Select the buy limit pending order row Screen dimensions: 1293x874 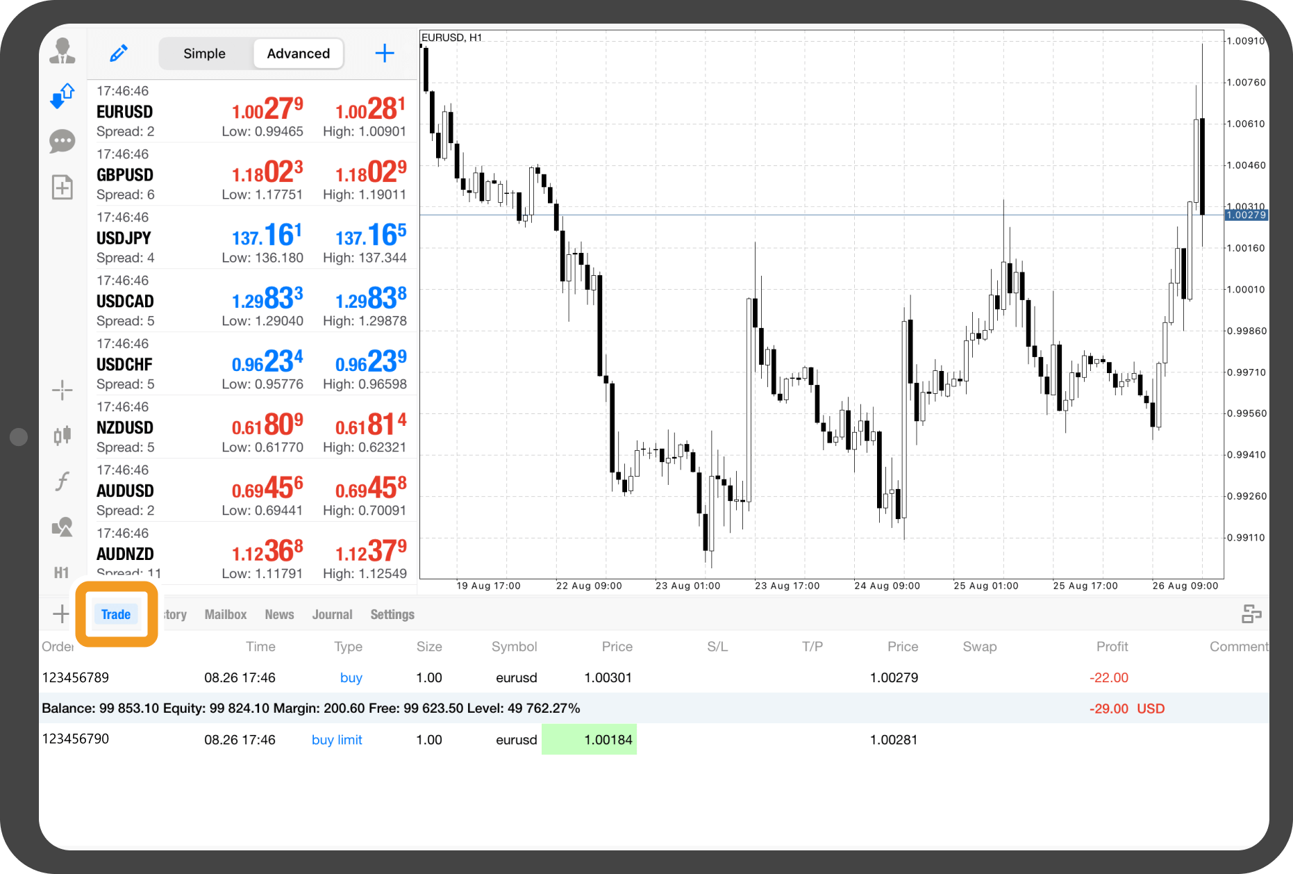(x=337, y=740)
